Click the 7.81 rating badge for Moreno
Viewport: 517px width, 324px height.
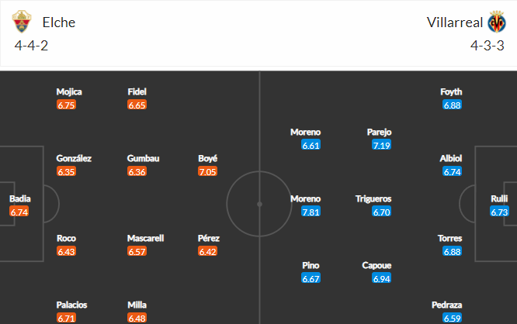pyautogui.click(x=311, y=212)
